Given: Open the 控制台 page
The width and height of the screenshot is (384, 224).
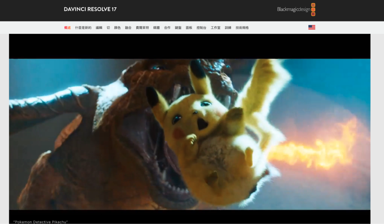Looking at the screenshot, I should pyautogui.click(x=201, y=28).
